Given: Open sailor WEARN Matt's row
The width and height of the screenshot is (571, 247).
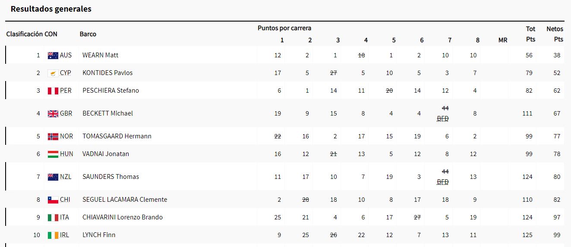Looking at the screenshot, I should point(285,55).
